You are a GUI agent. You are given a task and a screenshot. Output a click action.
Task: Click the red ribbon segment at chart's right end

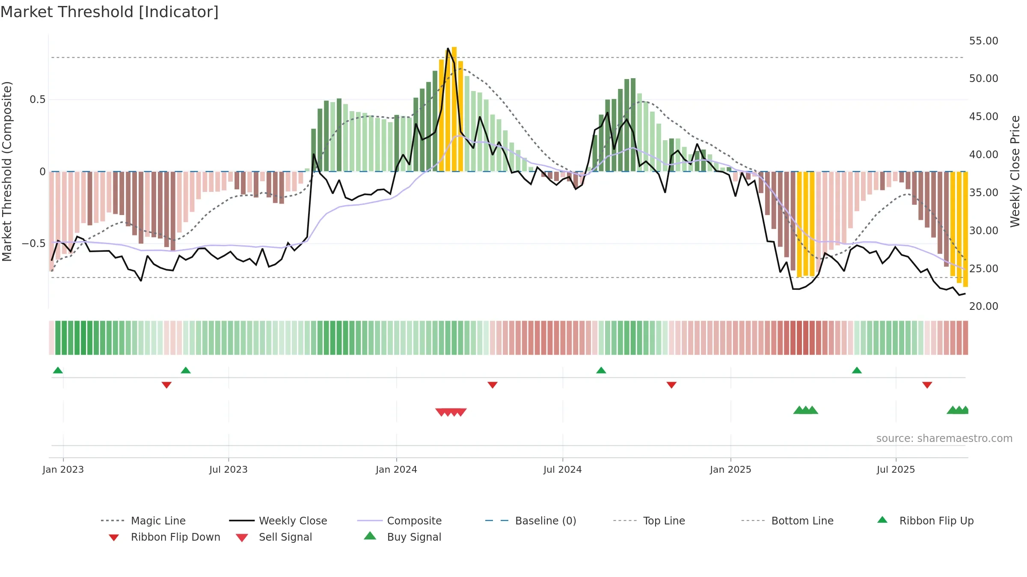click(965, 338)
